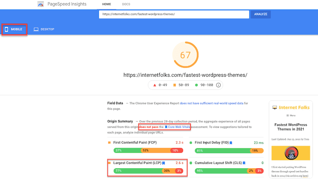Click the mobile phone icon
Viewport: 318px width, 180px height.
7,29
